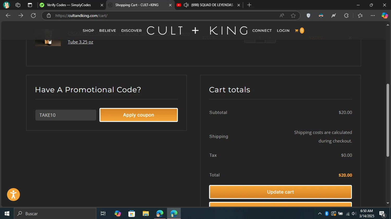391x219 pixels.
Task: Open the DISCOVER menu
Action: coord(132,31)
